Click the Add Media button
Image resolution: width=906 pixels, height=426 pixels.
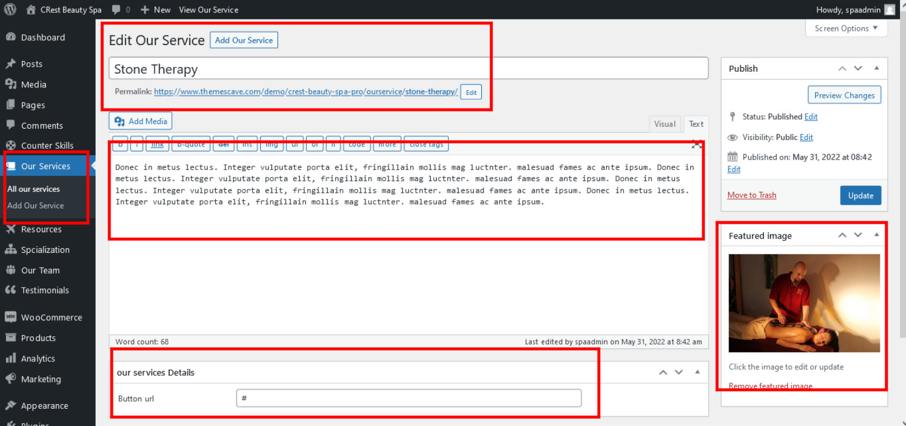141,121
